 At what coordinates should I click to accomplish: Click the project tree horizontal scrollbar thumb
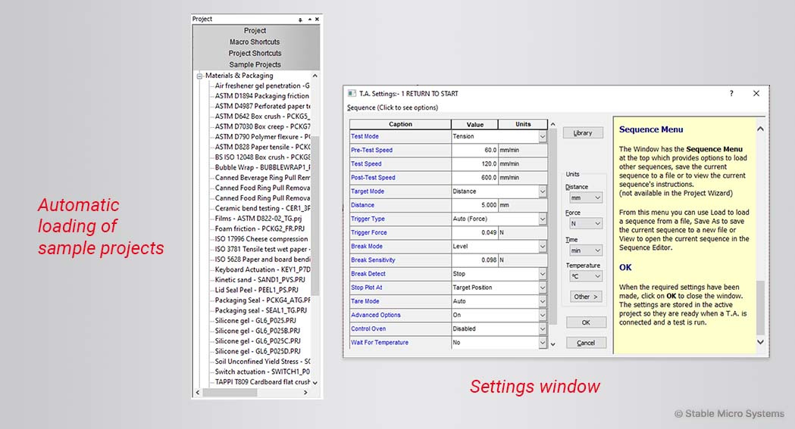point(230,393)
